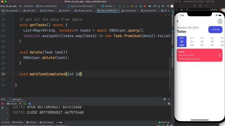The image size is (225, 126).
Task: Click DBHelper.delete(task) code line
Action: pos(46,58)
